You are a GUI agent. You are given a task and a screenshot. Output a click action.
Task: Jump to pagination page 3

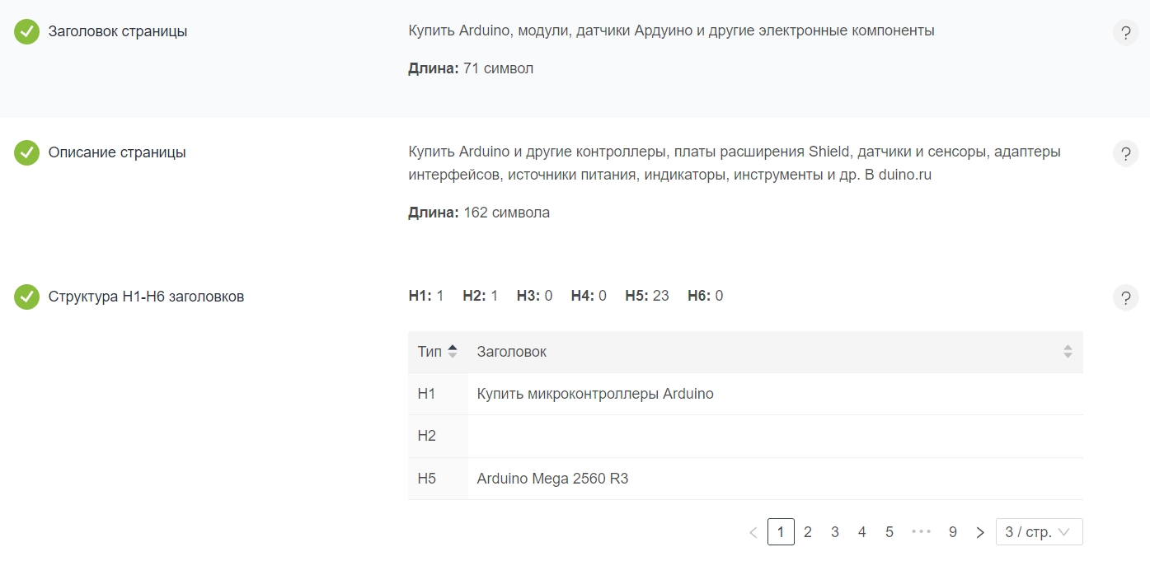[835, 532]
